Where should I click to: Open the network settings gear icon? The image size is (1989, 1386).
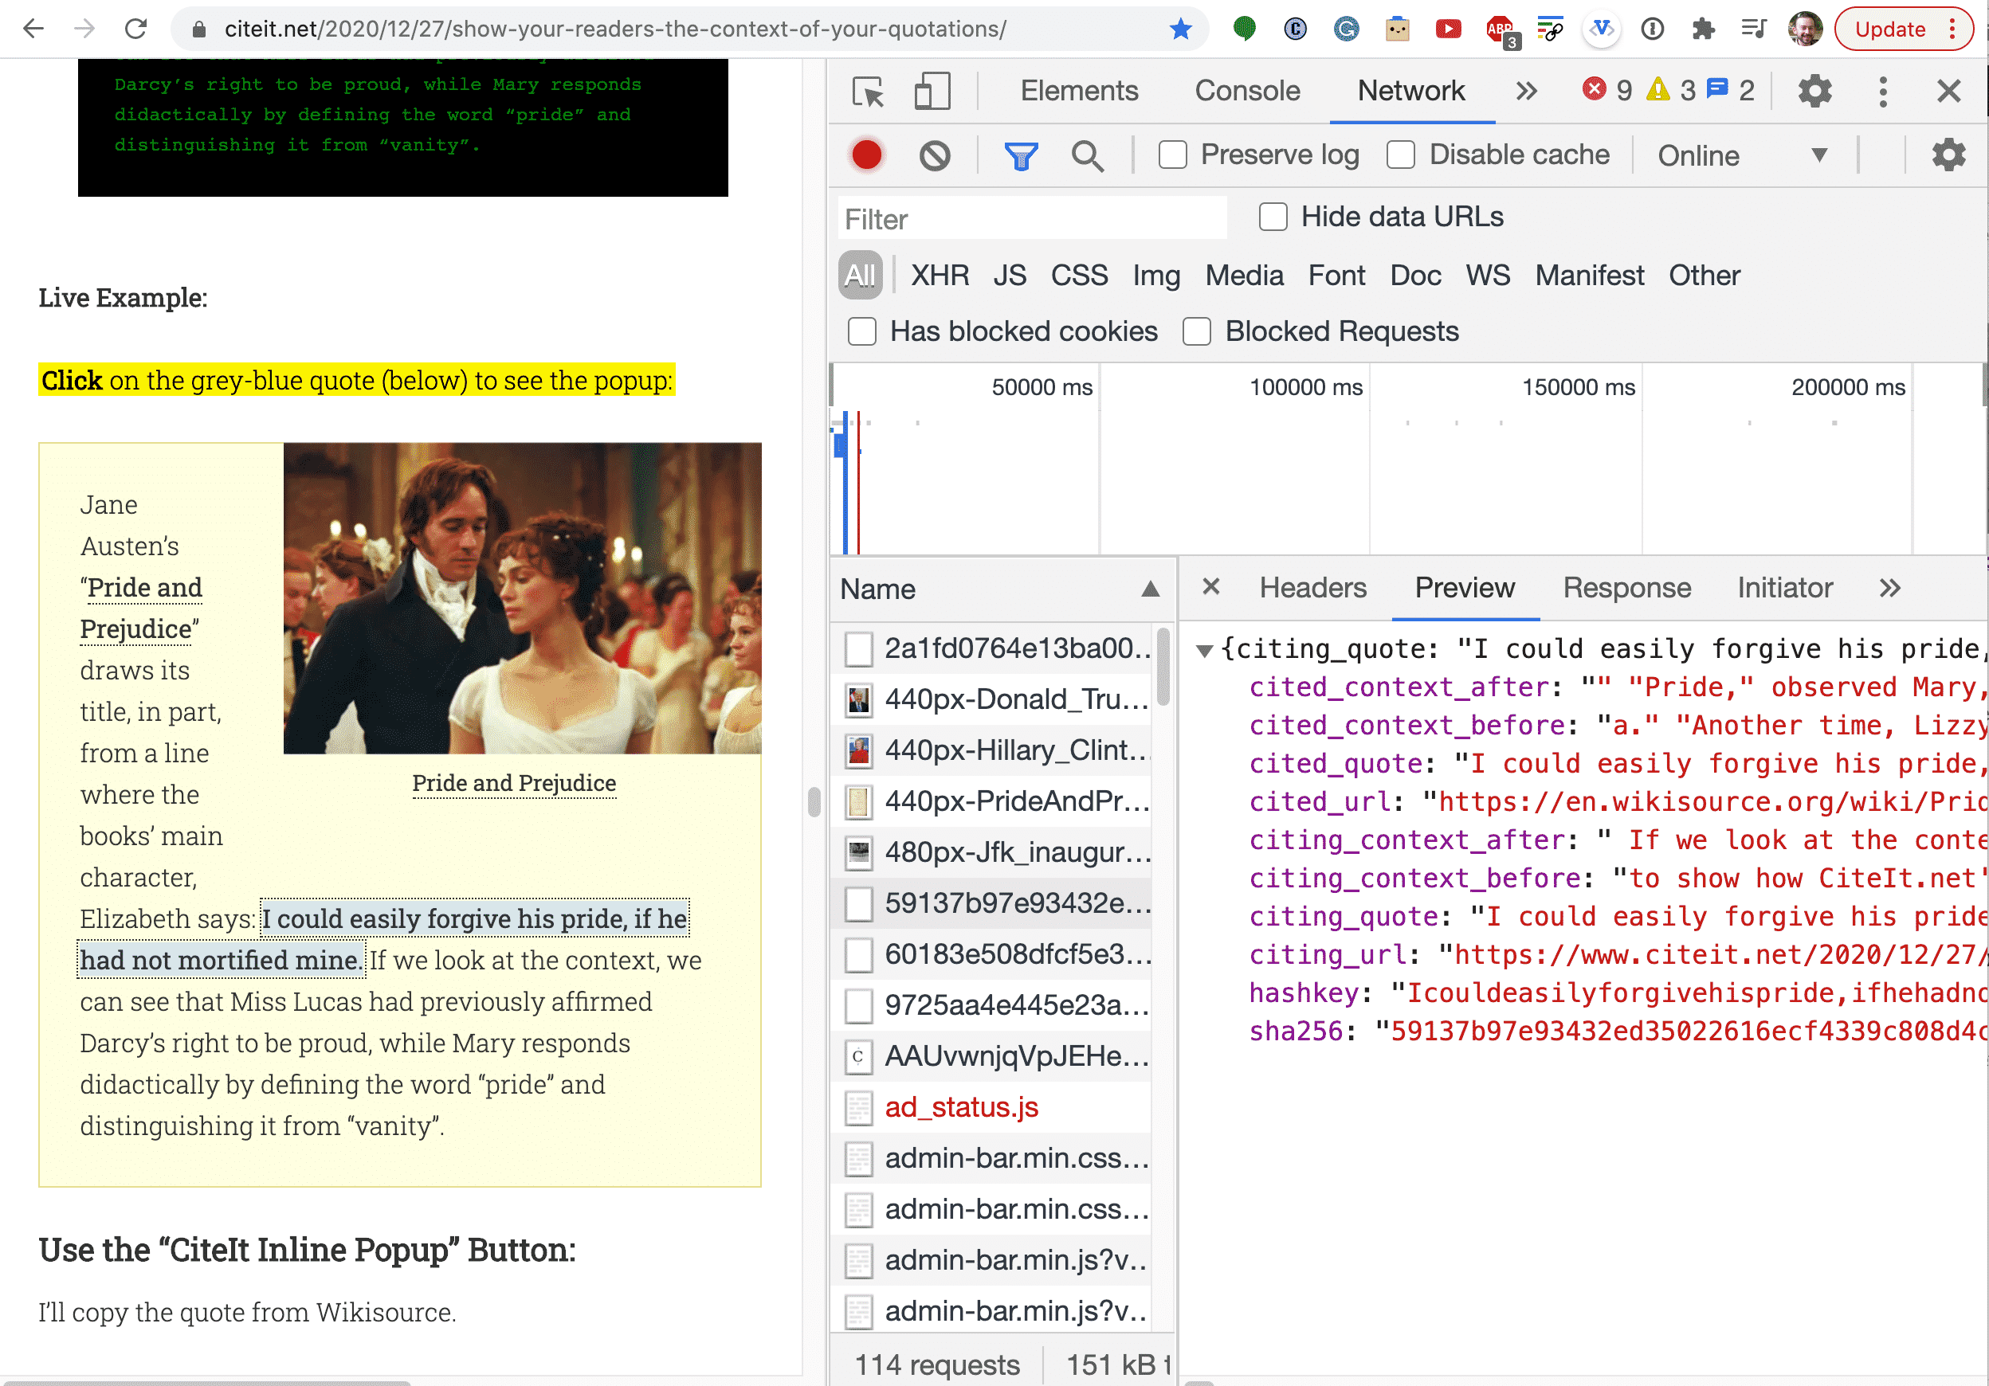pos(1948,155)
